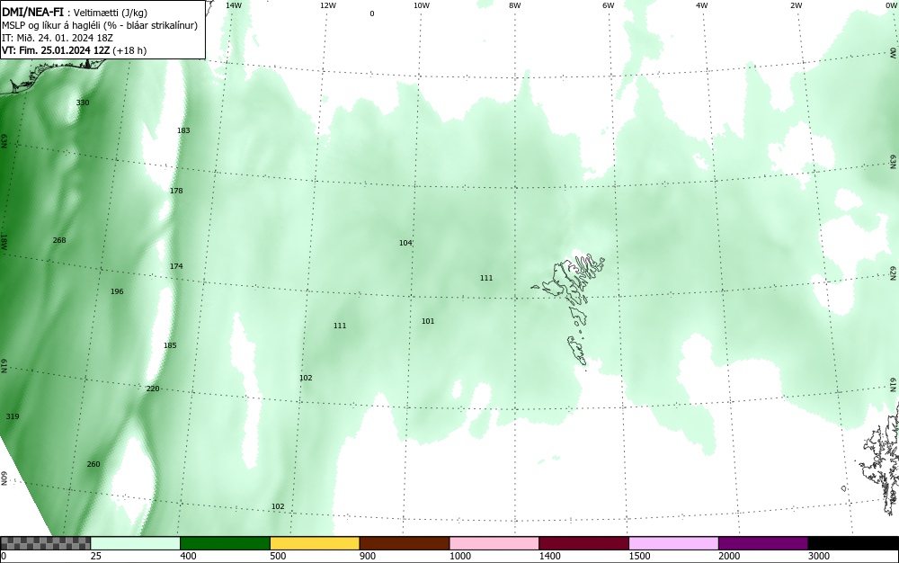This screenshot has width=899, height=563.
Task: Click the 183 value on the map
Action: coord(182,130)
